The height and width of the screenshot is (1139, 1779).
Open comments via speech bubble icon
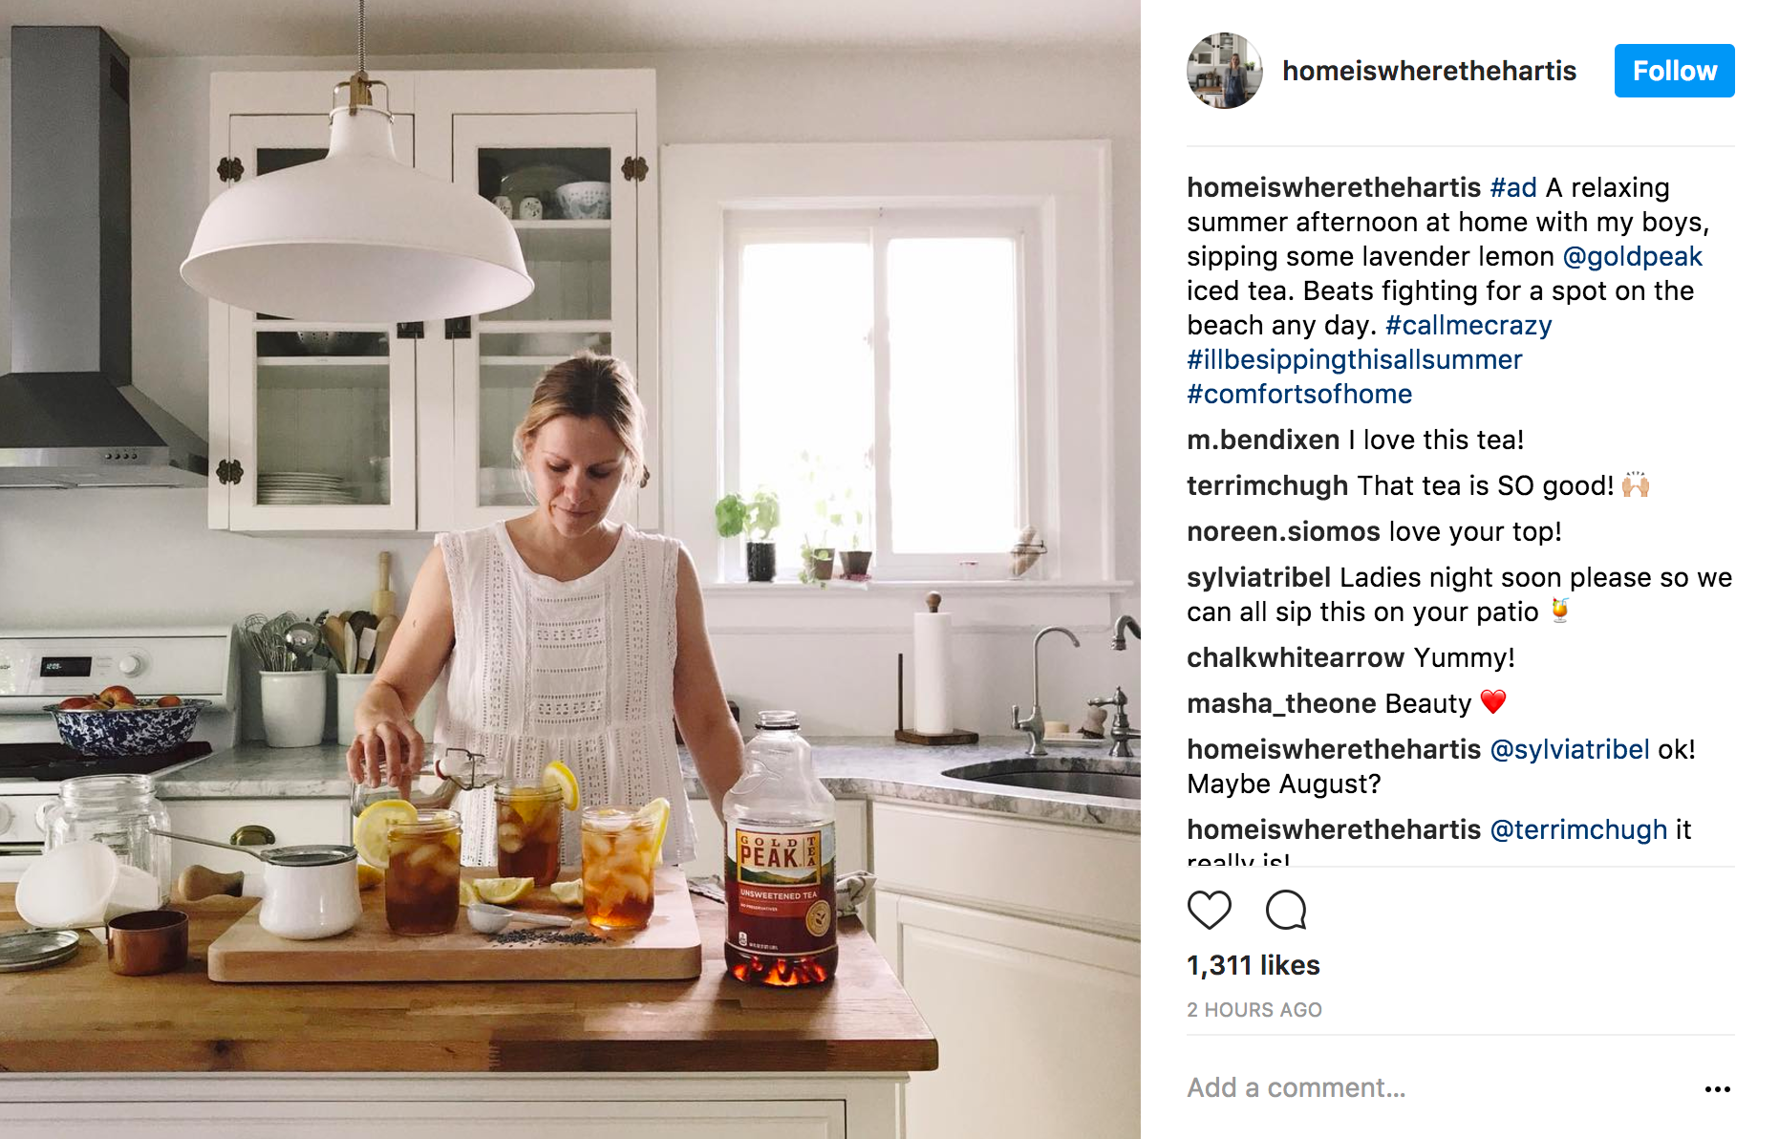(1286, 910)
